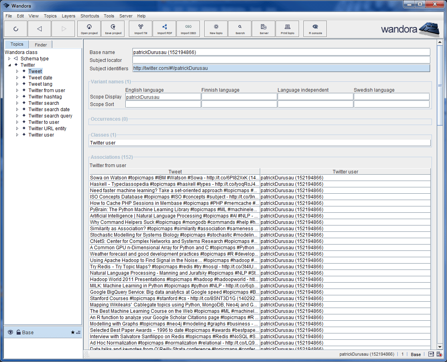The height and width of the screenshot is (362, 447).
Task: Open the Shortcuts menu
Action: coord(89,16)
